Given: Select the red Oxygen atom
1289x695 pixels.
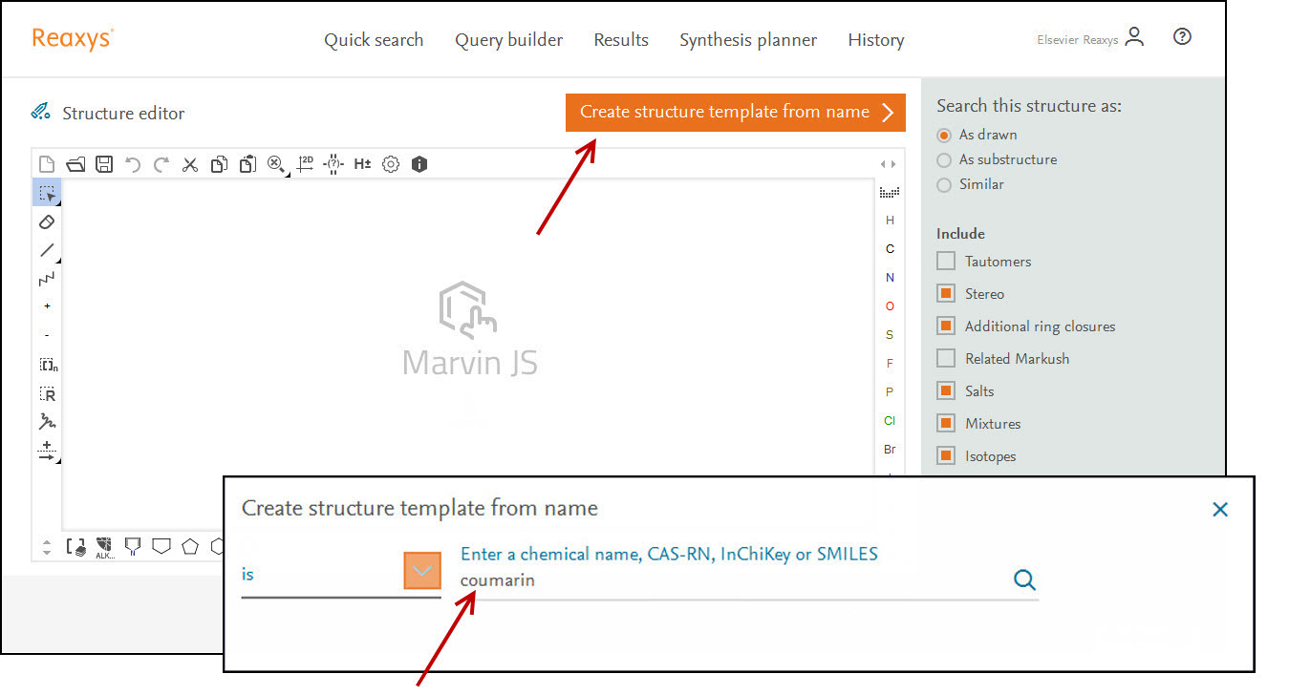Looking at the screenshot, I should (890, 306).
